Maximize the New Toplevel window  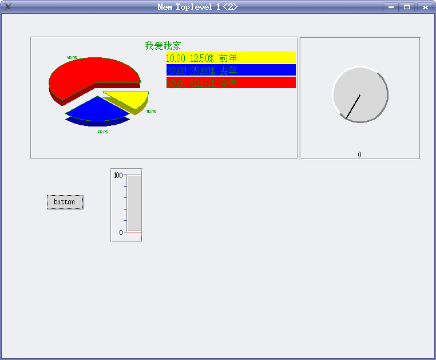407,7
